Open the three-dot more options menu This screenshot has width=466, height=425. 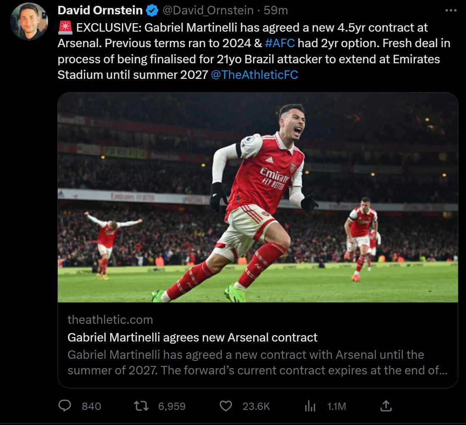tap(451, 10)
